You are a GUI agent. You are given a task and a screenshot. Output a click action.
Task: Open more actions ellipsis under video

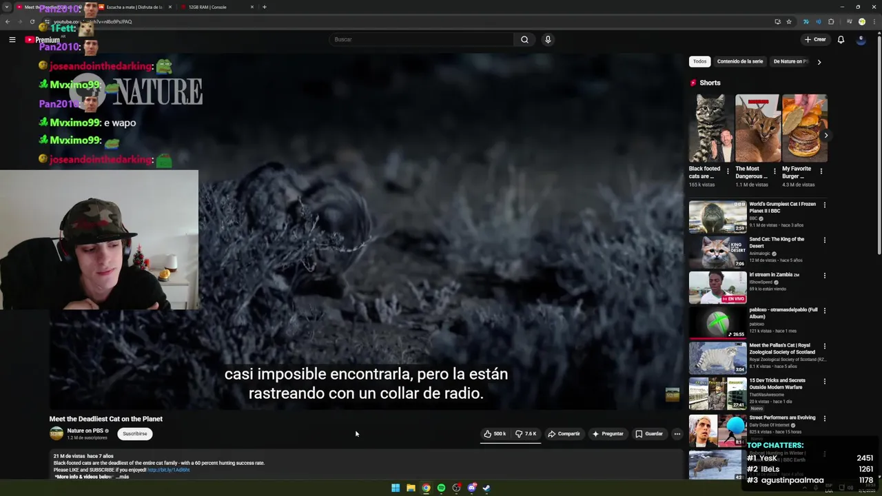point(677,434)
